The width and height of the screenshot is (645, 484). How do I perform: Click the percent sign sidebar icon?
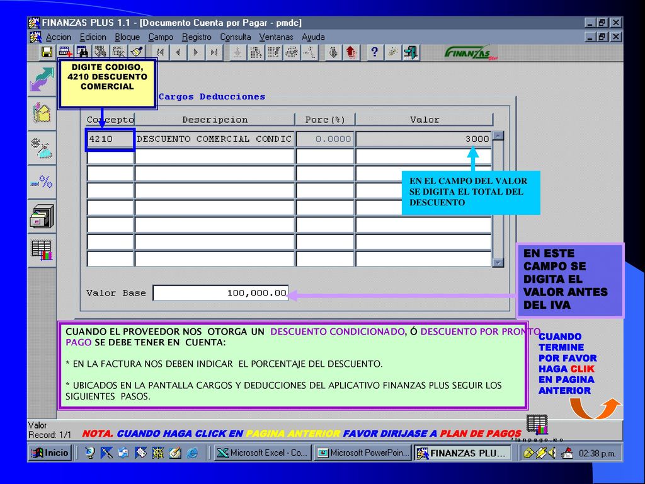42,181
